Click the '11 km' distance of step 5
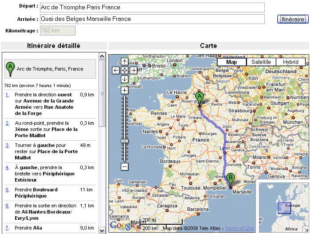The image size is (311, 234). (x=86, y=190)
